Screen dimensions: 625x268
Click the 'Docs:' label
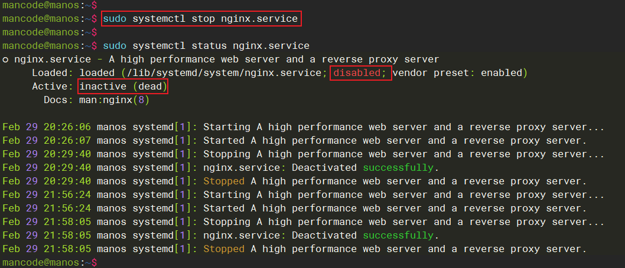58,100
